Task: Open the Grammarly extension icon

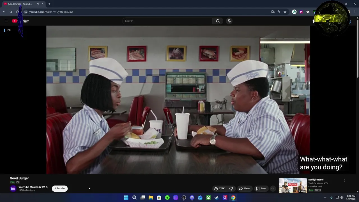Action: (x=294, y=12)
